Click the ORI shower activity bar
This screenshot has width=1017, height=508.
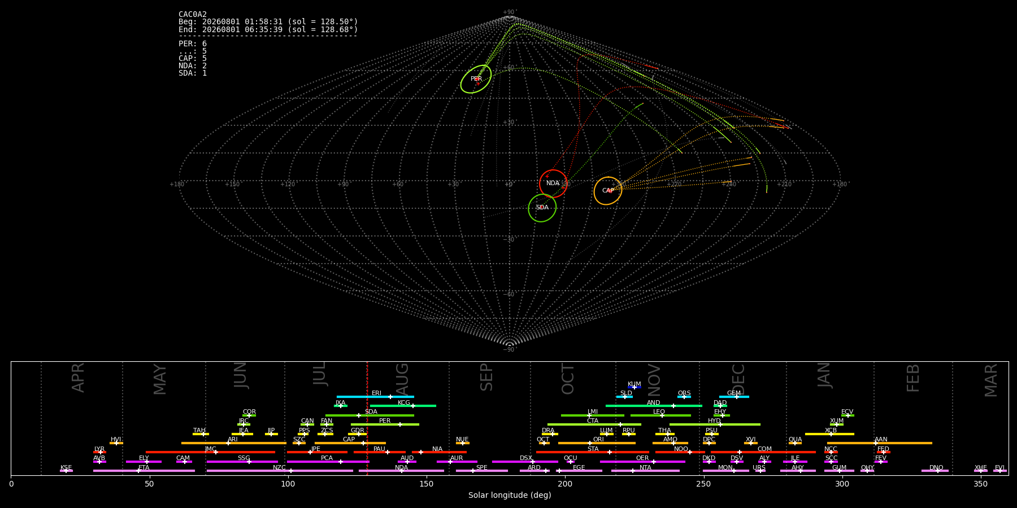click(x=597, y=443)
